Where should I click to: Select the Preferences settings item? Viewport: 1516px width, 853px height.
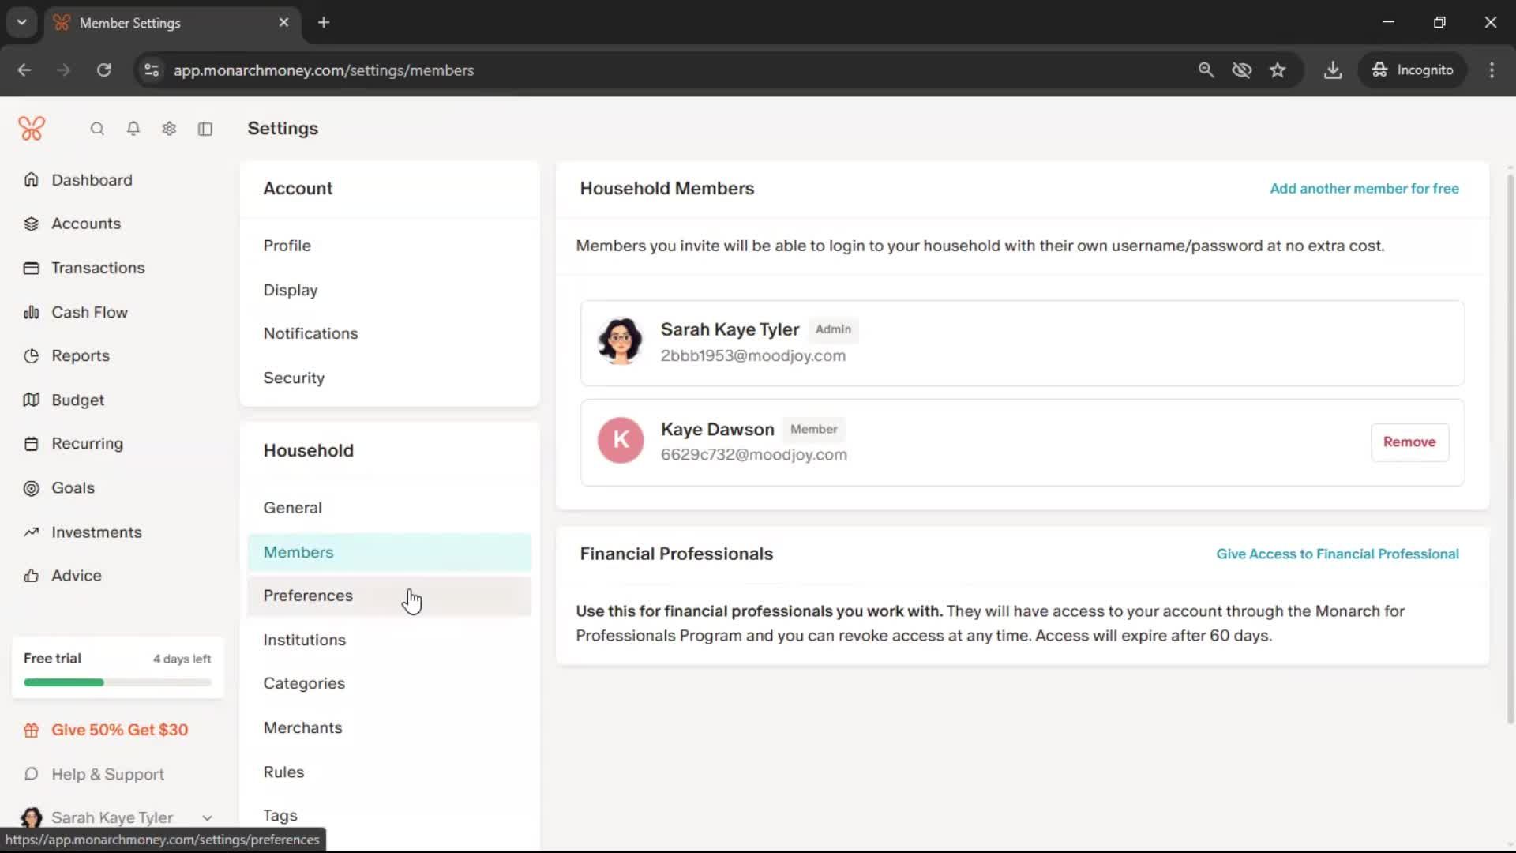308,596
